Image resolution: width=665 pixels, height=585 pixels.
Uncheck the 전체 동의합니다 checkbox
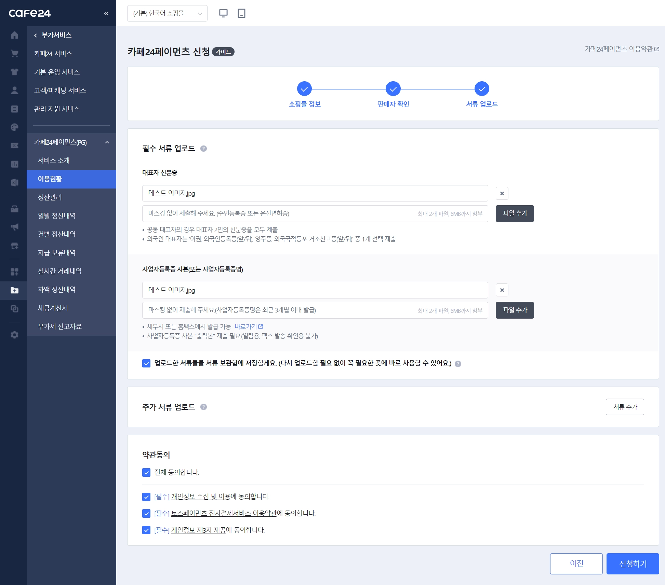146,473
